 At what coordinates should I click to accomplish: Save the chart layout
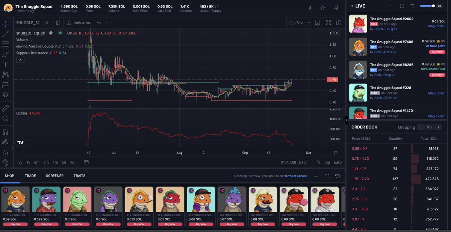click(x=297, y=23)
